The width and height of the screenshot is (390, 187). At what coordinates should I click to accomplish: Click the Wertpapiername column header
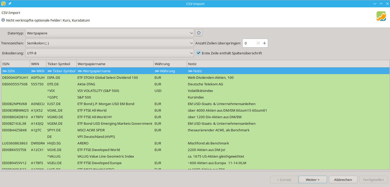(115, 64)
